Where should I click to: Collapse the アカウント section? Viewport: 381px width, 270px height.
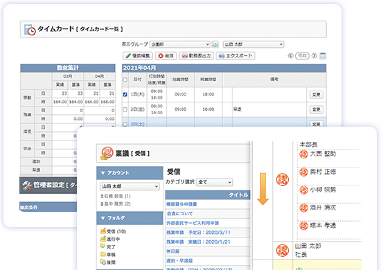tap(130, 173)
